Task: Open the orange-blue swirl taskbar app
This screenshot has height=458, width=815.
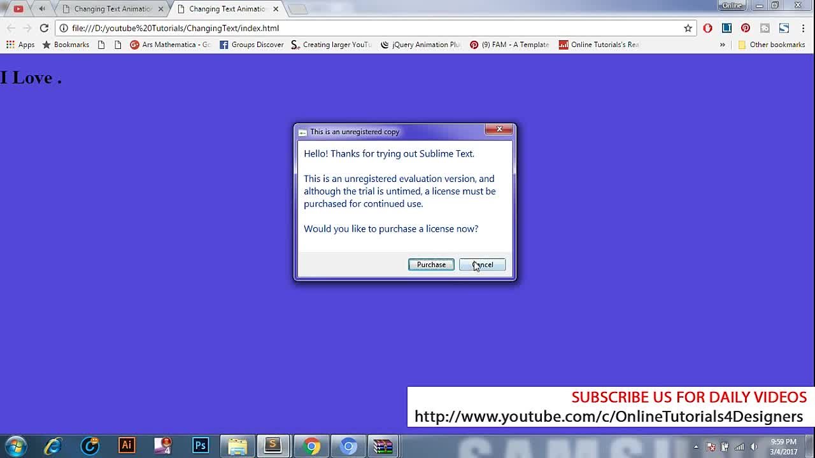Action: pos(90,446)
